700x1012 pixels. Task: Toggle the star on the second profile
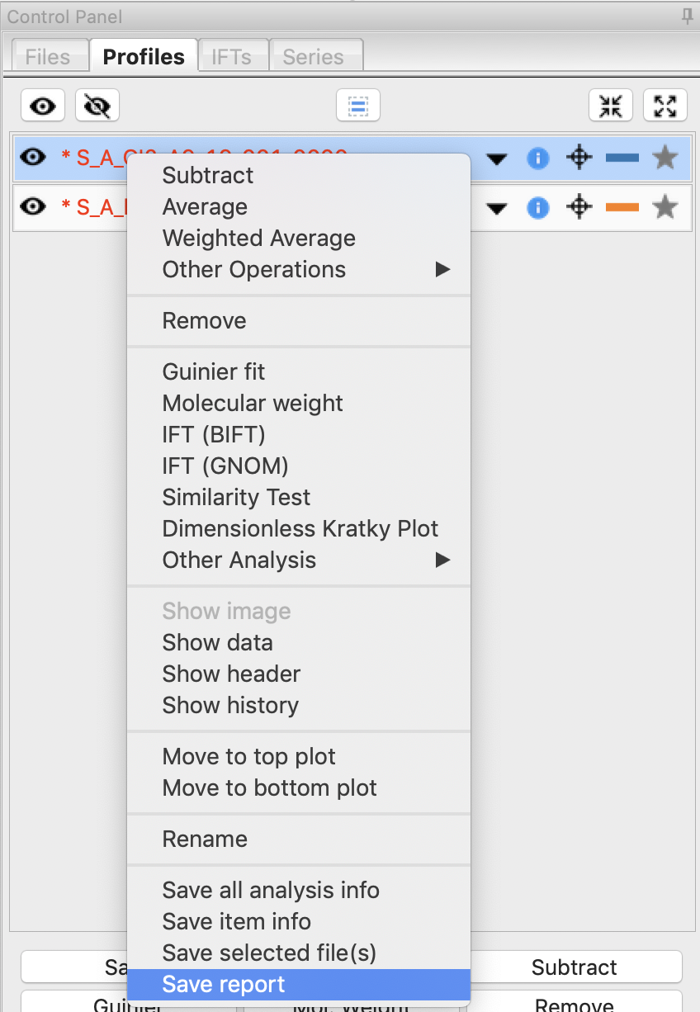[x=665, y=206]
